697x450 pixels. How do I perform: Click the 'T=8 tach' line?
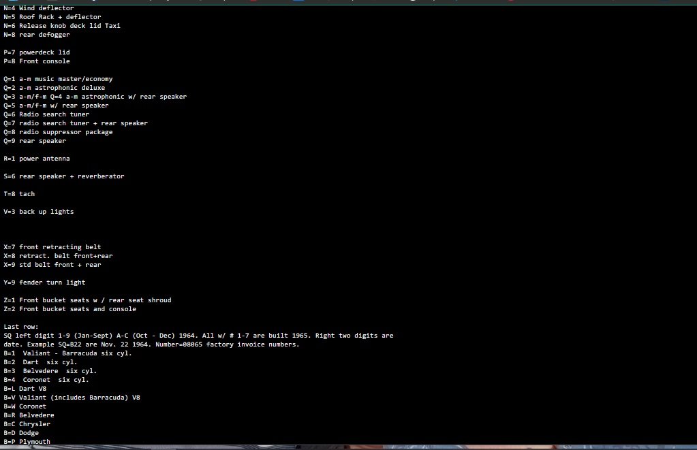19,194
